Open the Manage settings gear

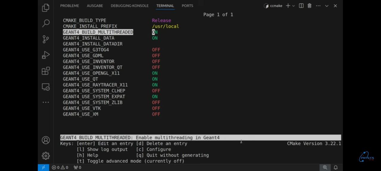pyautogui.click(x=46, y=156)
